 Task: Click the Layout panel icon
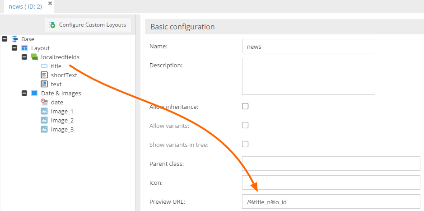[24, 48]
